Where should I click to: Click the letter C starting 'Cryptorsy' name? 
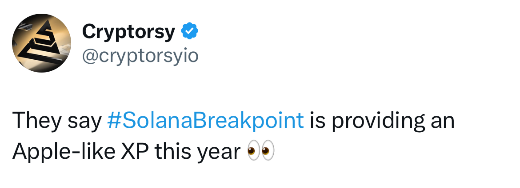90,32
